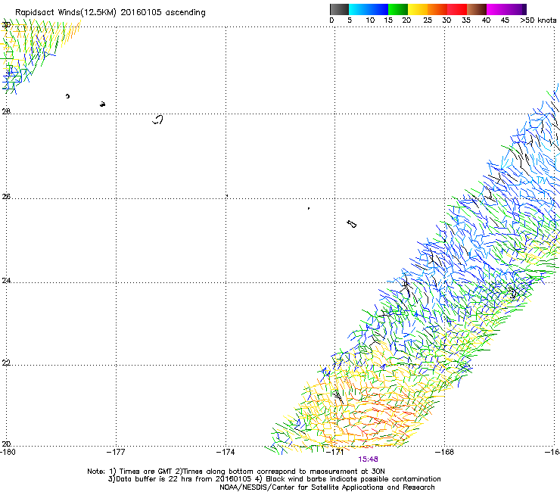Click the '3)Data buffer is 22 hrs' footnote line
This screenshot has height=492, width=560.
click(274, 479)
